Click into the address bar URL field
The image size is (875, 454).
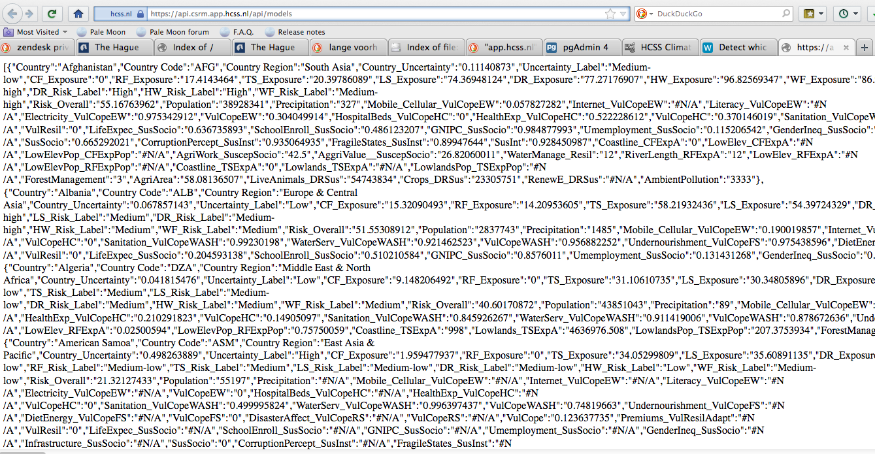point(372,14)
